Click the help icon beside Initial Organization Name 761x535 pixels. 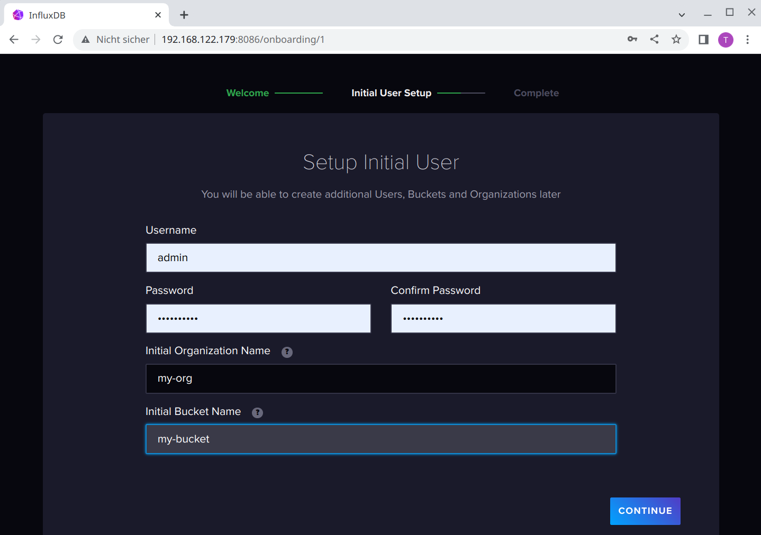tap(287, 352)
